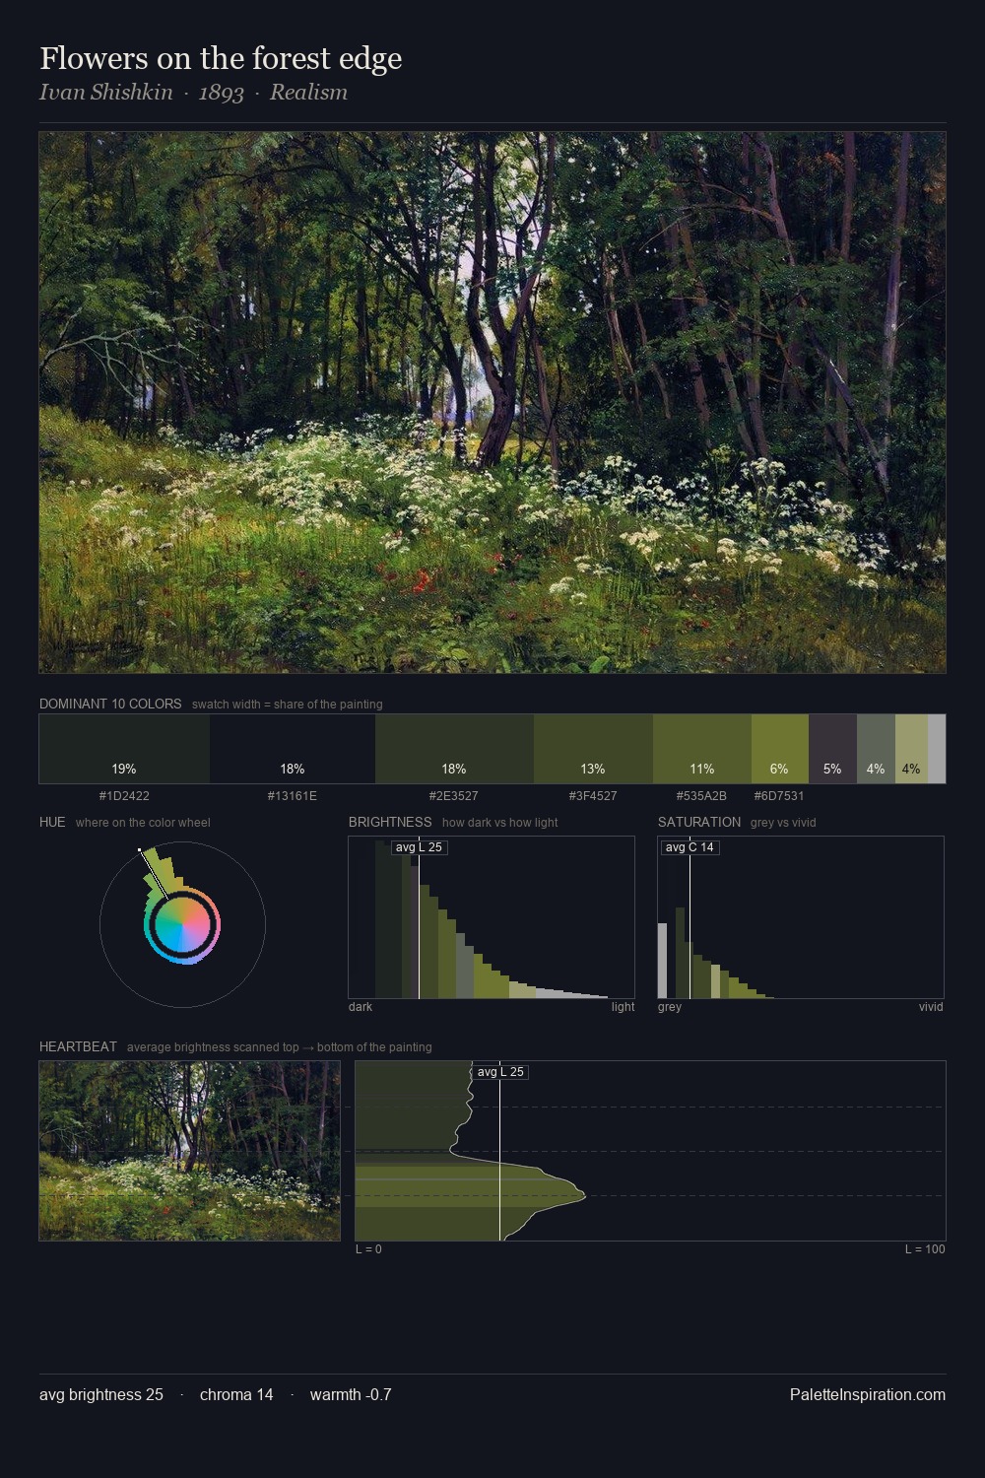
Task: Click the 'vivid' axis label under Saturation
Action: (x=931, y=1007)
